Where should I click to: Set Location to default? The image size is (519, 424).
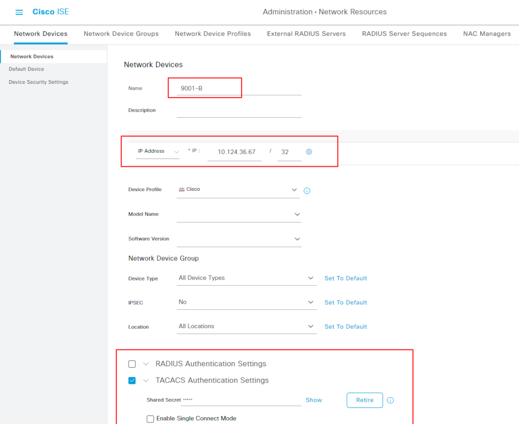(346, 327)
